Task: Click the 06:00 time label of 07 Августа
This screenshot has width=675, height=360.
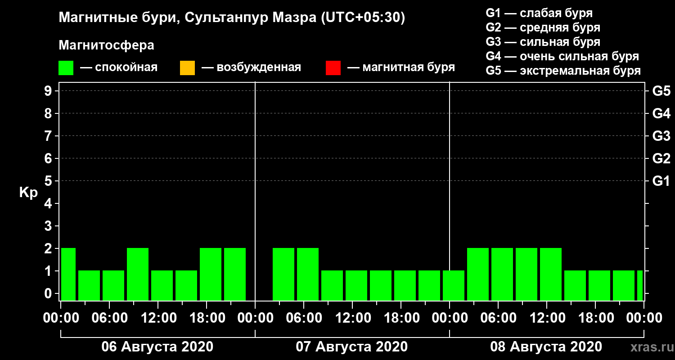Action: coord(304,318)
